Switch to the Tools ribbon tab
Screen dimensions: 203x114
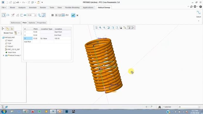[x=52, y=8]
